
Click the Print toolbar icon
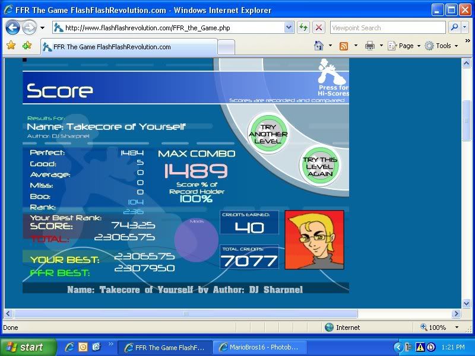click(370, 46)
